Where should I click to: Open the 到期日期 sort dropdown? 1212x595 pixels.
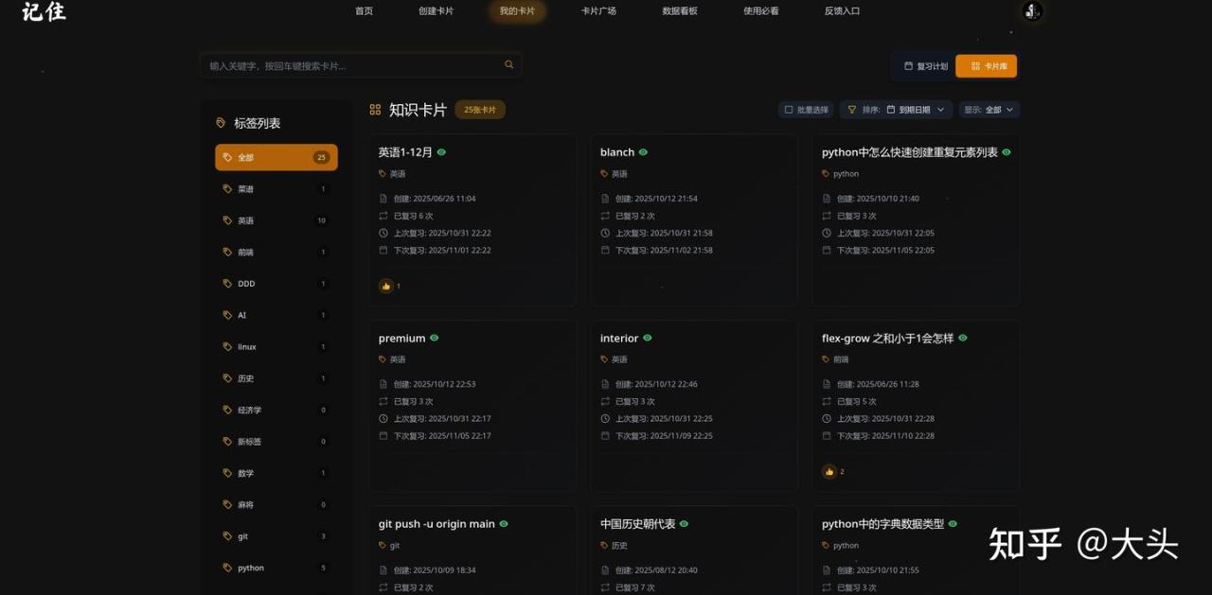pos(915,110)
